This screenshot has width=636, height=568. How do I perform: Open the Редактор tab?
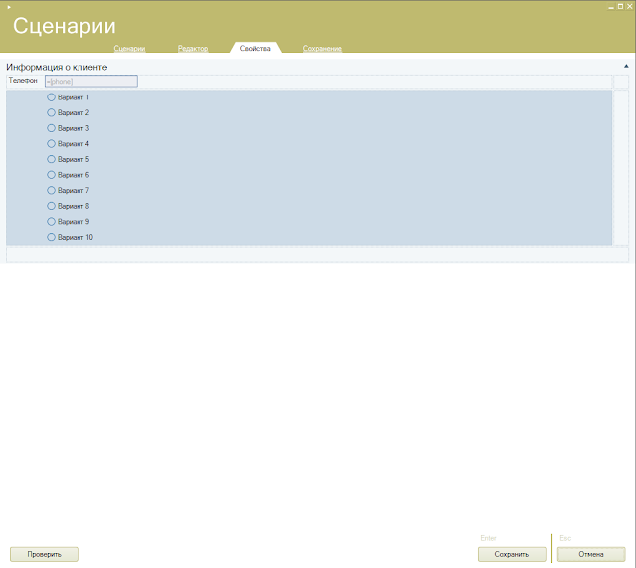point(193,49)
